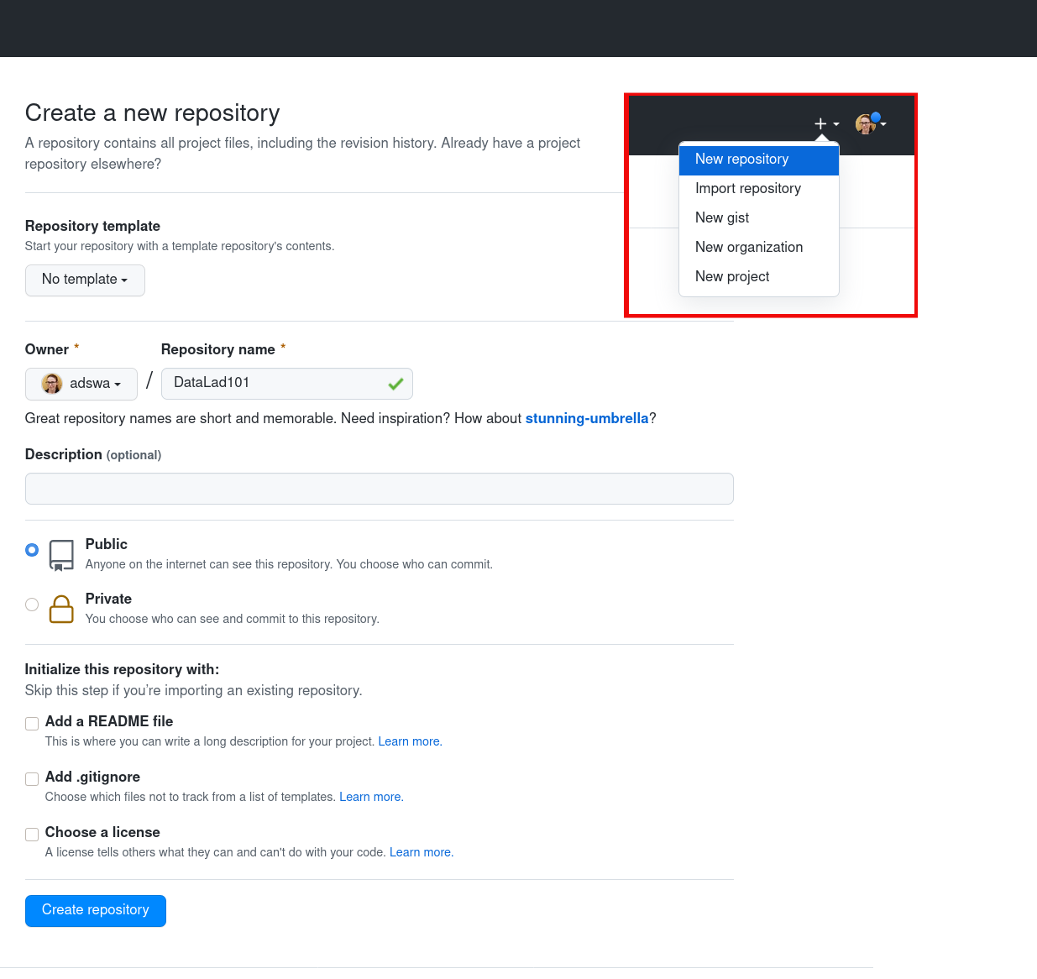Click the public repository book icon
Image resolution: width=1037 pixels, height=979 pixels.
(x=61, y=555)
